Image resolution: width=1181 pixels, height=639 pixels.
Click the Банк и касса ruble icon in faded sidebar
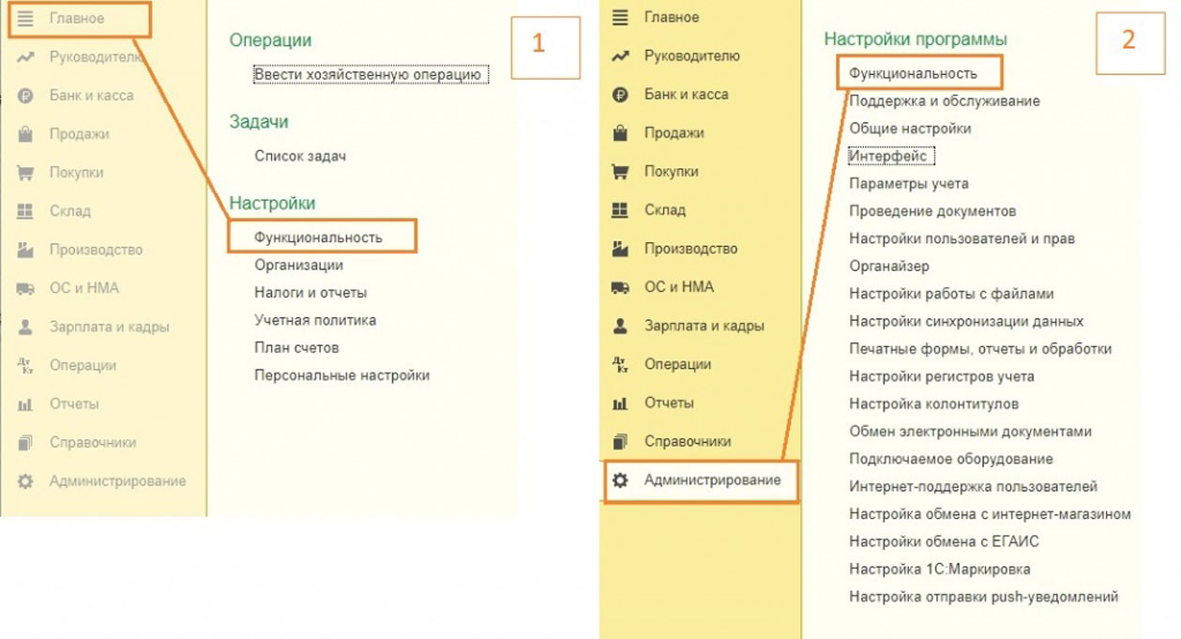click(26, 96)
